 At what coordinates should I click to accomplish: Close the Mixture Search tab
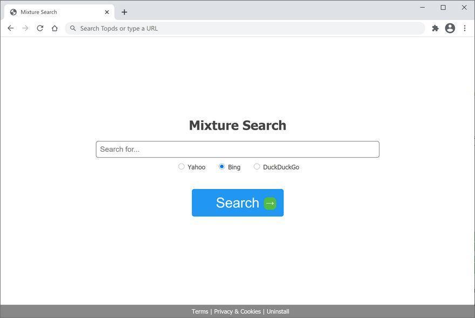pos(107,12)
